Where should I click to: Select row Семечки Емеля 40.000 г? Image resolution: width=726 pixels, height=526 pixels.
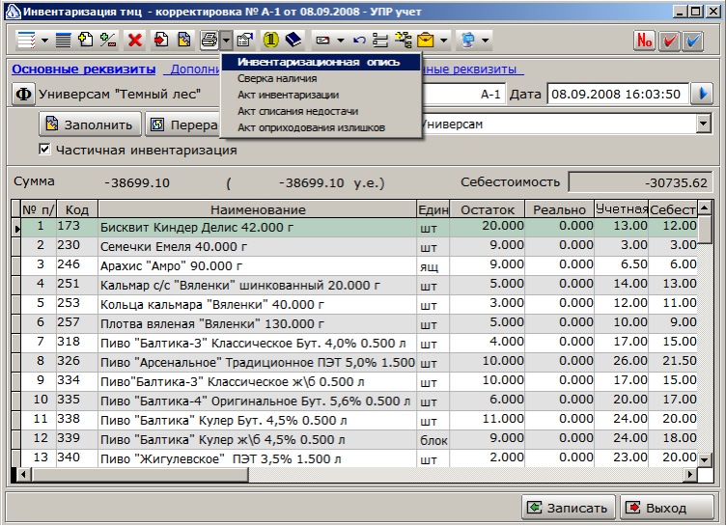[358, 246]
